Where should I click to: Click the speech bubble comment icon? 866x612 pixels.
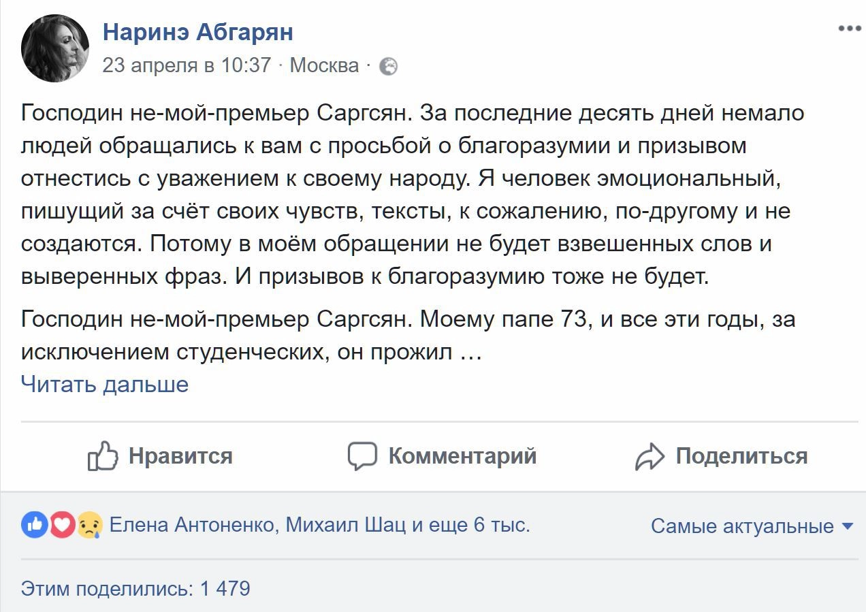362,455
